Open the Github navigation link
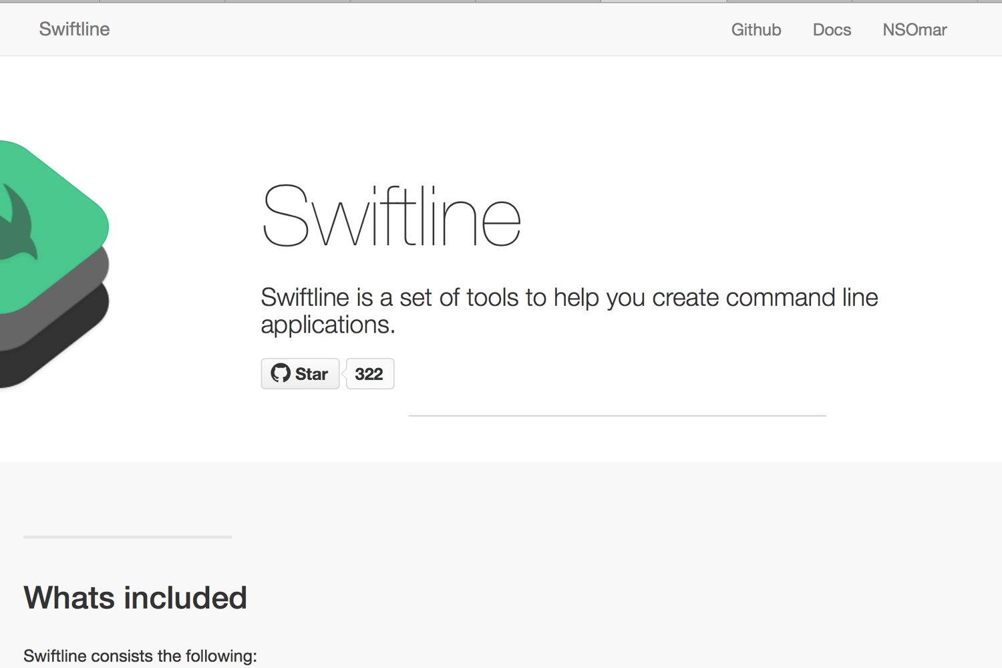The image size is (1002, 668). click(x=756, y=30)
